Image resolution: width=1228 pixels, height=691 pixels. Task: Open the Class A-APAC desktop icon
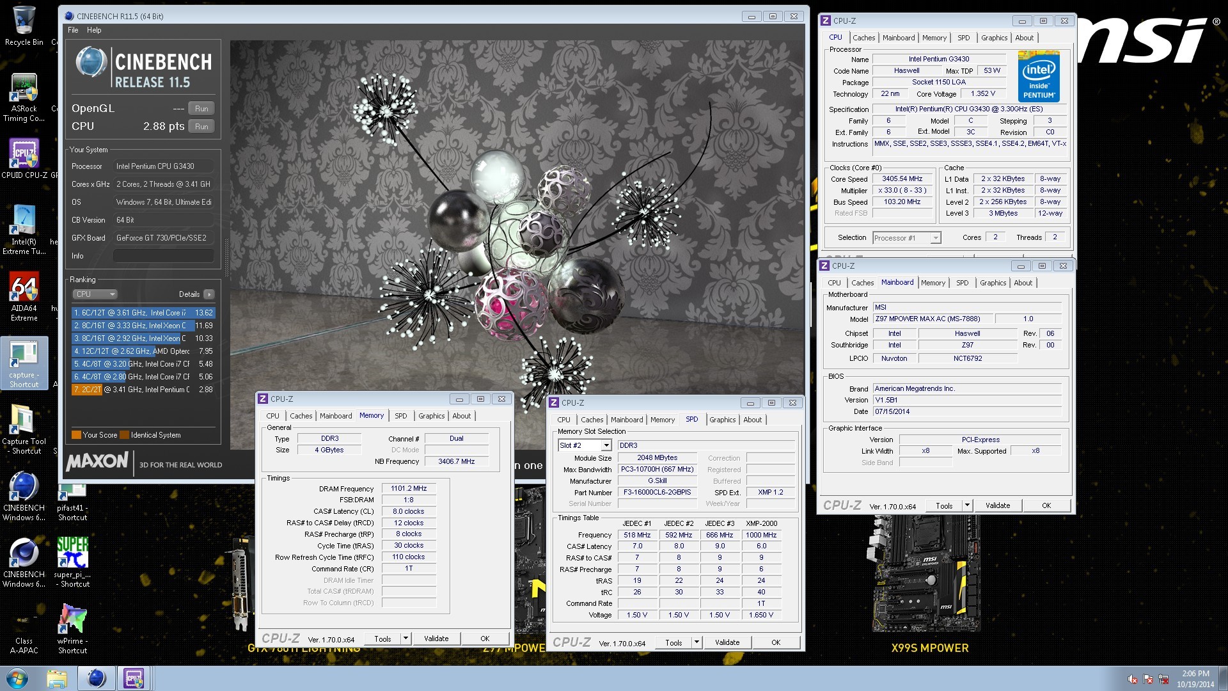click(x=24, y=630)
